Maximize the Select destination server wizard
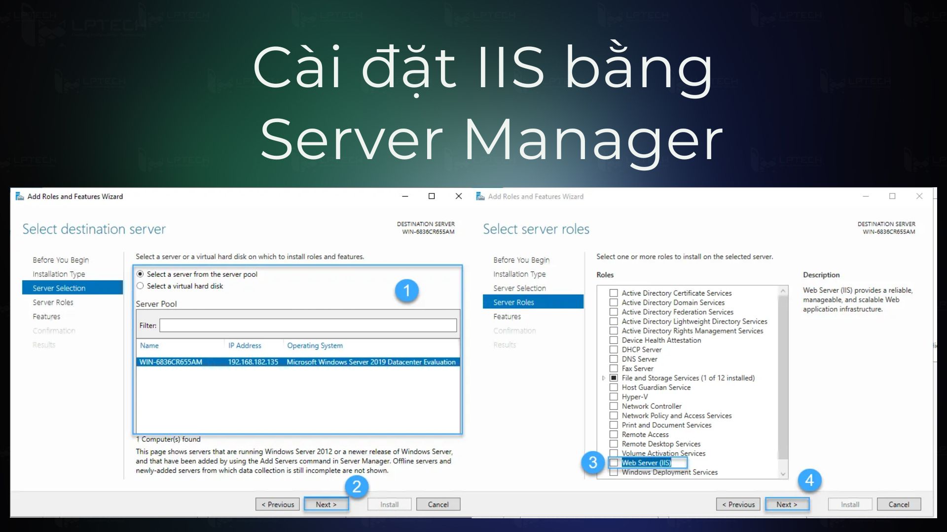 [432, 196]
